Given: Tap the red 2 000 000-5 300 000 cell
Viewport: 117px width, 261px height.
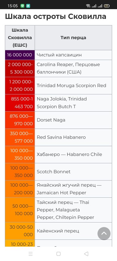Looking at the screenshot, I should click(20, 68).
